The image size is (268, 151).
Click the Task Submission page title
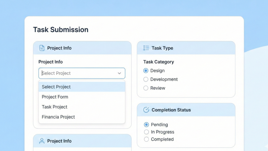coord(61,30)
